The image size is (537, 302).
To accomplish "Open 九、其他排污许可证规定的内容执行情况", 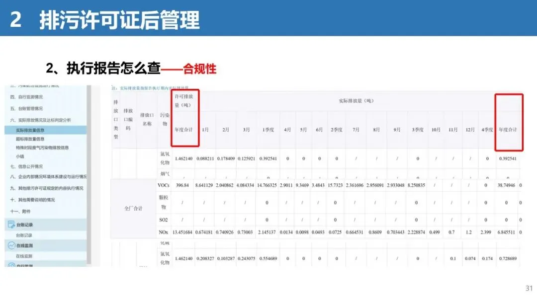I will pos(47,188).
